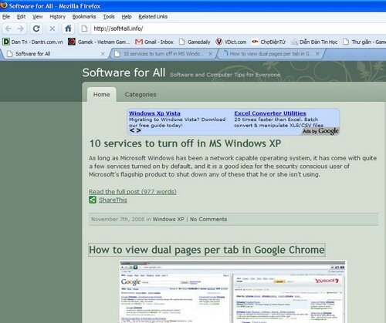Open the Gamek bookmark icon
Viewport: 386px width, 323px height.
(x=72, y=42)
